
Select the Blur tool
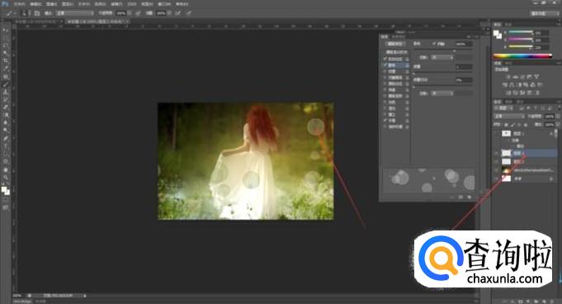pyautogui.click(x=6, y=122)
